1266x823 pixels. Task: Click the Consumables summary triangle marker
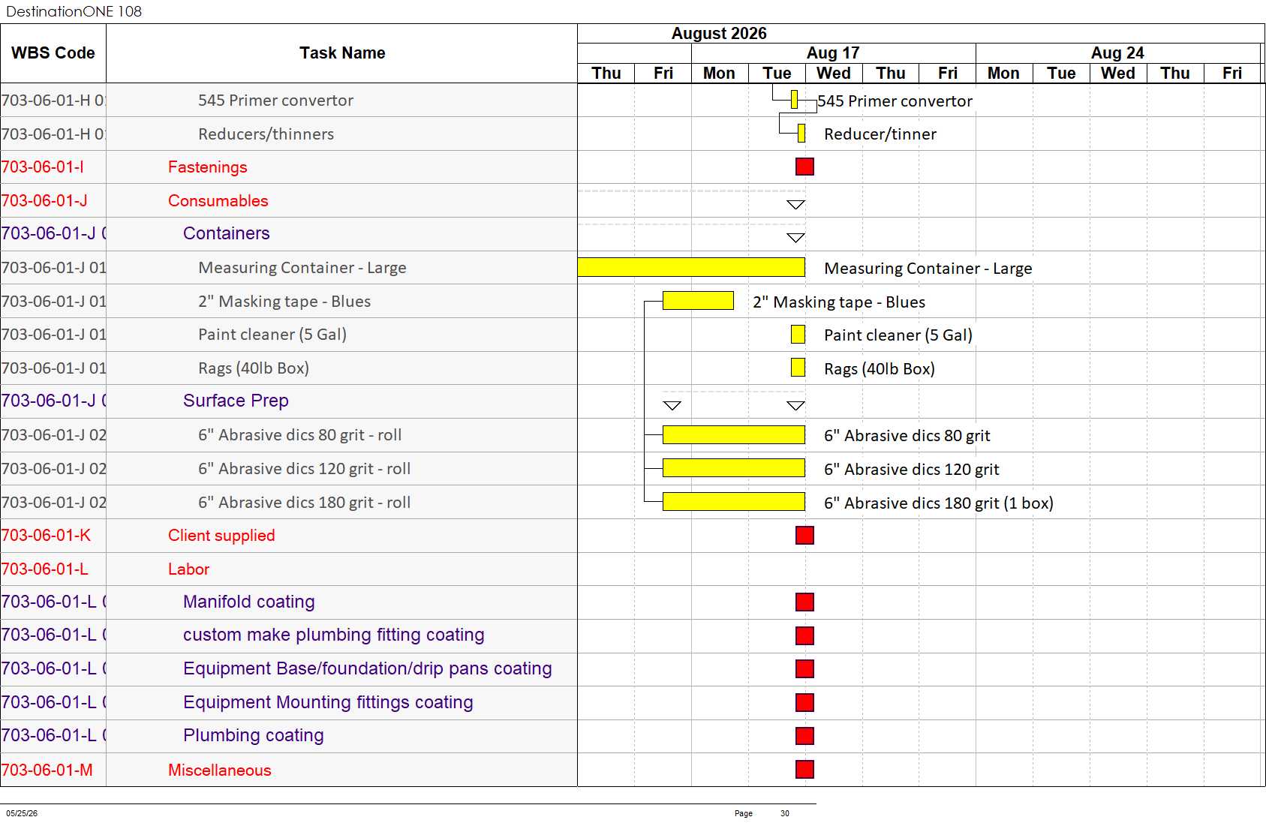[795, 205]
